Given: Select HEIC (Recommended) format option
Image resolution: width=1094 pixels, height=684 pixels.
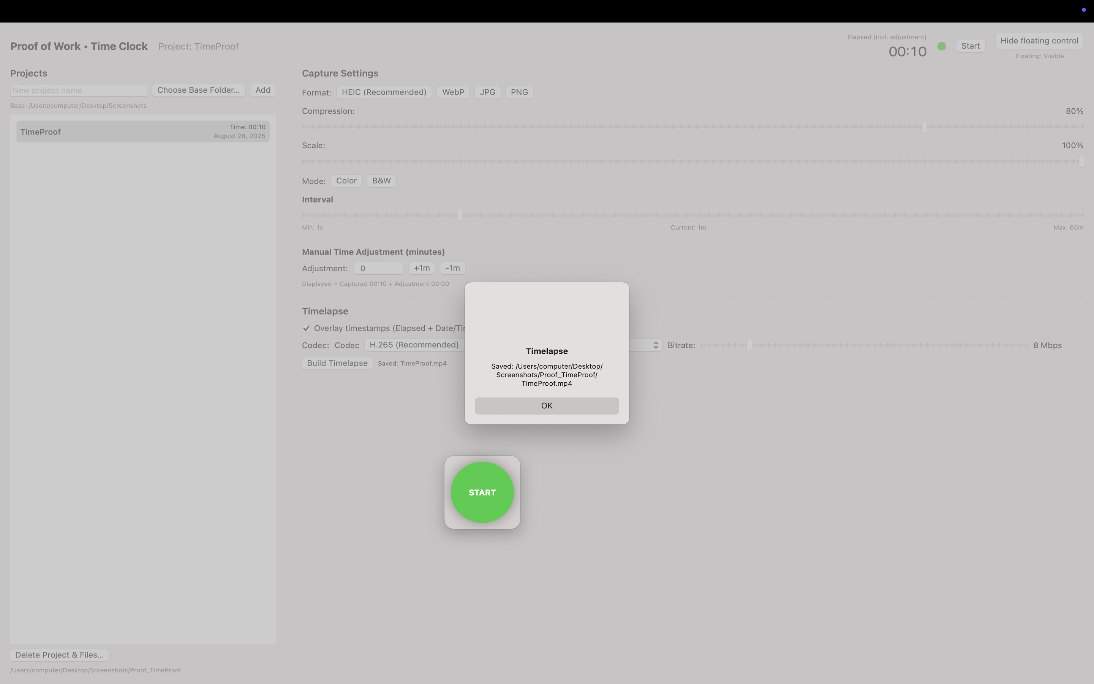Looking at the screenshot, I should click(384, 92).
